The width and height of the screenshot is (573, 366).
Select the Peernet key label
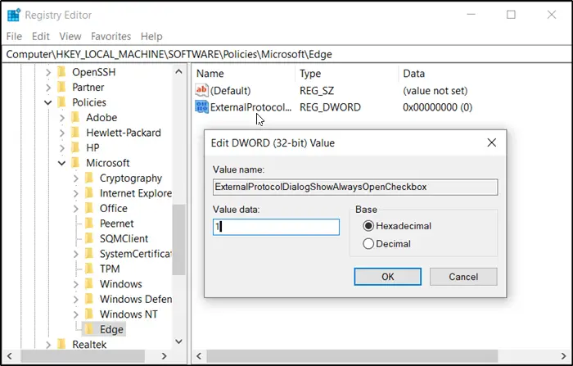click(x=116, y=224)
